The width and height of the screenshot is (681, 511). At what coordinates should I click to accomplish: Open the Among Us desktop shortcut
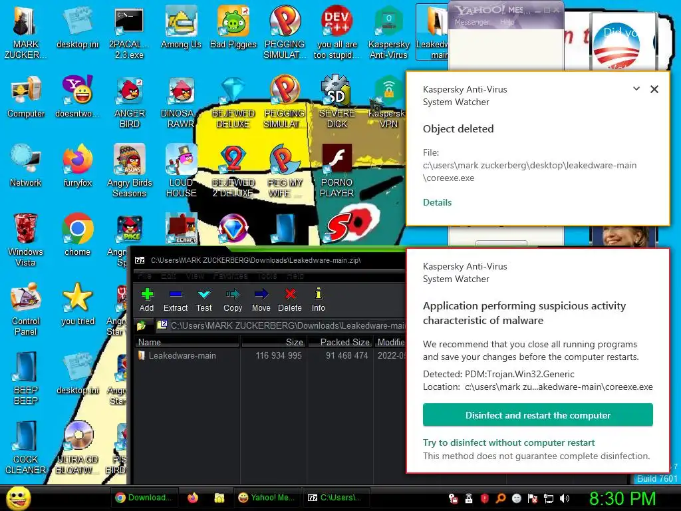[181, 28]
